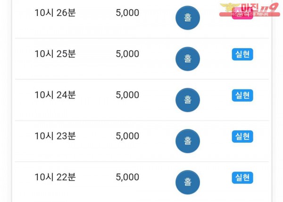Image resolution: width=283 pixels, height=202 pixels.
Task: Select the 10시 25분 time label
Action: click(55, 54)
